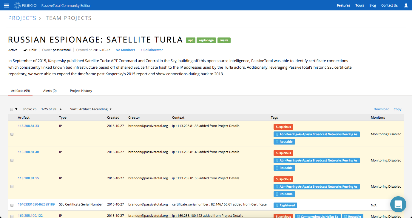Image resolution: width=412 pixels, height=218 pixels.
Task: Click the Registered tag
Action: click(285, 205)
